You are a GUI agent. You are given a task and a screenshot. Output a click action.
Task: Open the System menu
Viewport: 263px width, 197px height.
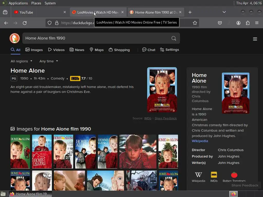[x=50, y=3]
